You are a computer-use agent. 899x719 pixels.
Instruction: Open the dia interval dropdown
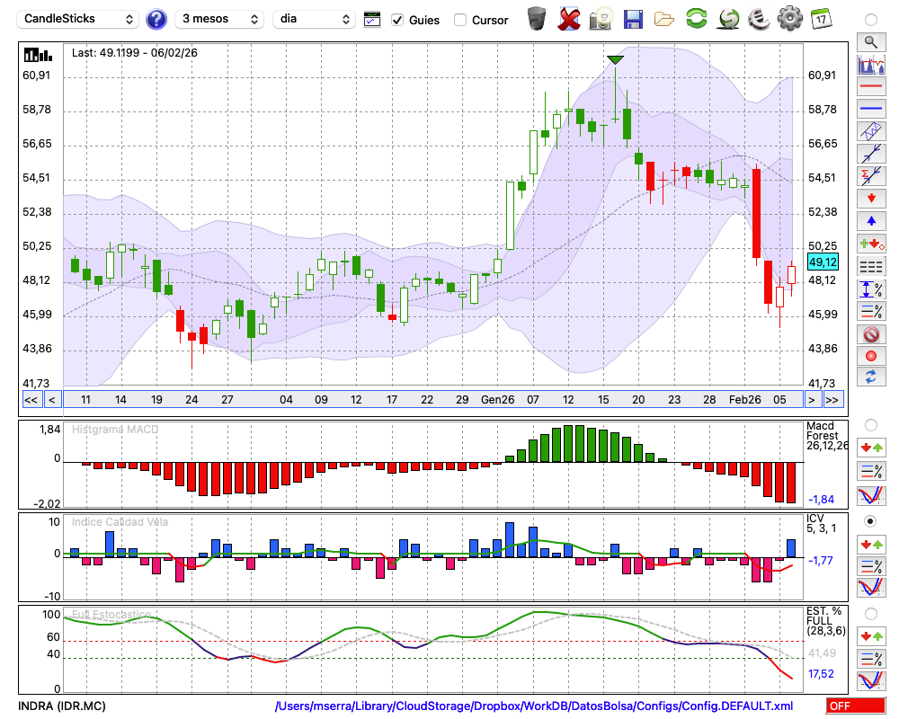click(314, 19)
